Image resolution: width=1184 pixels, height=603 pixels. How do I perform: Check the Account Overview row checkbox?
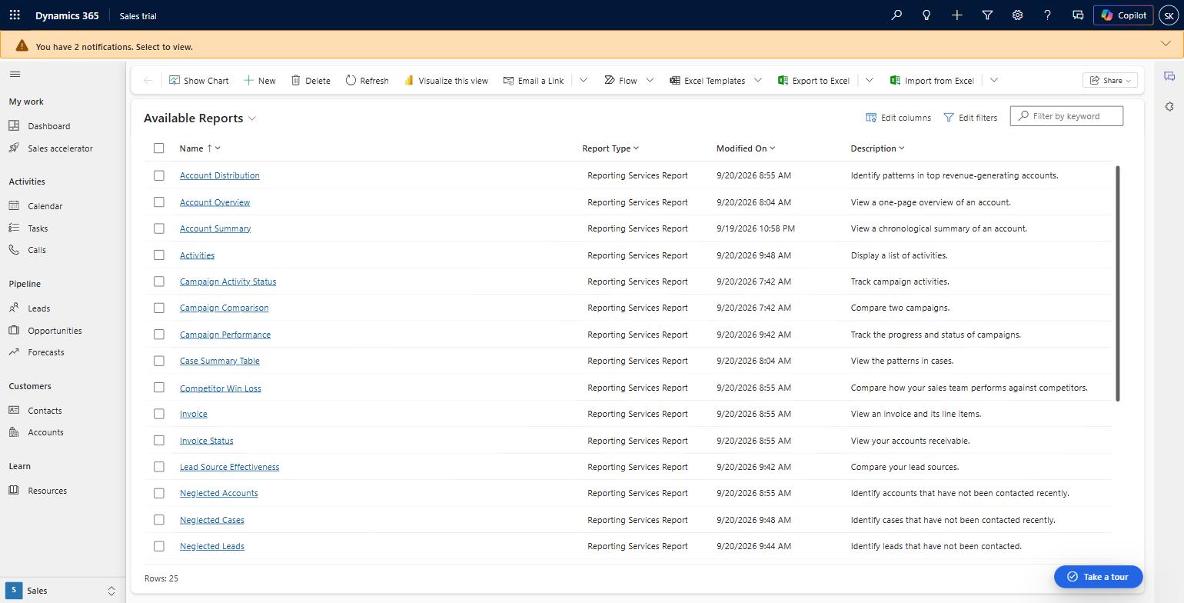point(159,202)
